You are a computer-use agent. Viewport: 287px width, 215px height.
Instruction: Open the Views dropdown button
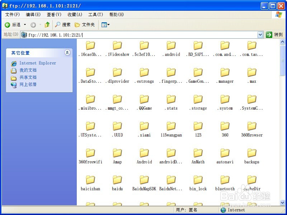coord(105,24)
